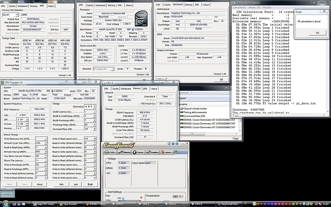Open the Memory x 7 multiplier dropdown in CPU-Tweaker
Image resolution: width=331 pixels, height=207 pixels.
click(27, 128)
